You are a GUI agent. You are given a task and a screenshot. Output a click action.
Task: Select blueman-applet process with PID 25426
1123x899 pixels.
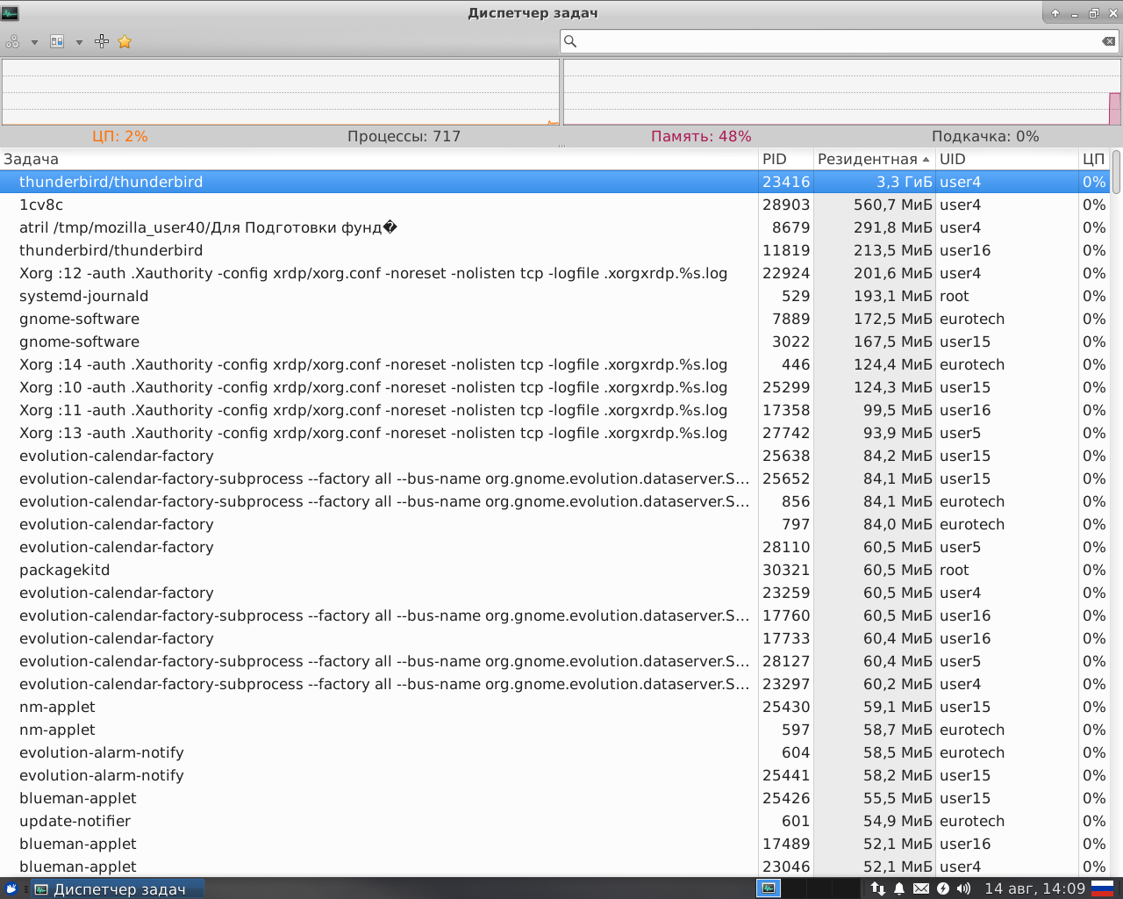[x=554, y=798]
